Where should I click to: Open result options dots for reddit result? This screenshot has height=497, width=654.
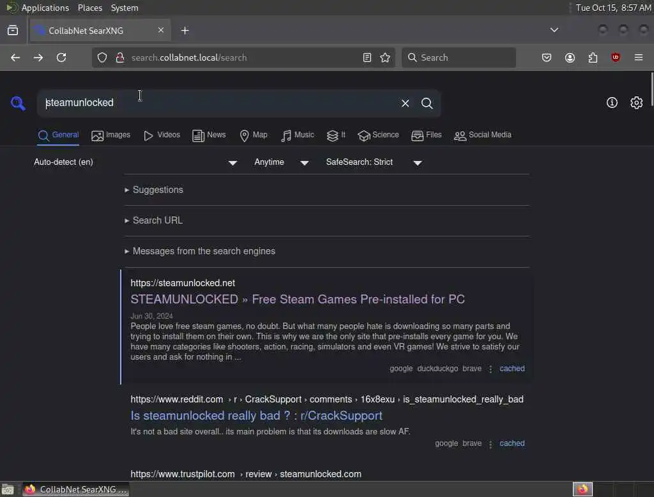pyautogui.click(x=490, y=444)
